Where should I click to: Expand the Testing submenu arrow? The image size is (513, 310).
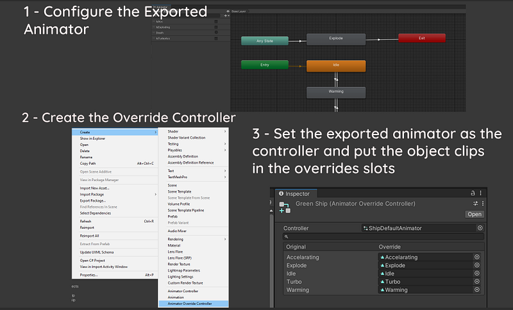[x=225, y=143]
